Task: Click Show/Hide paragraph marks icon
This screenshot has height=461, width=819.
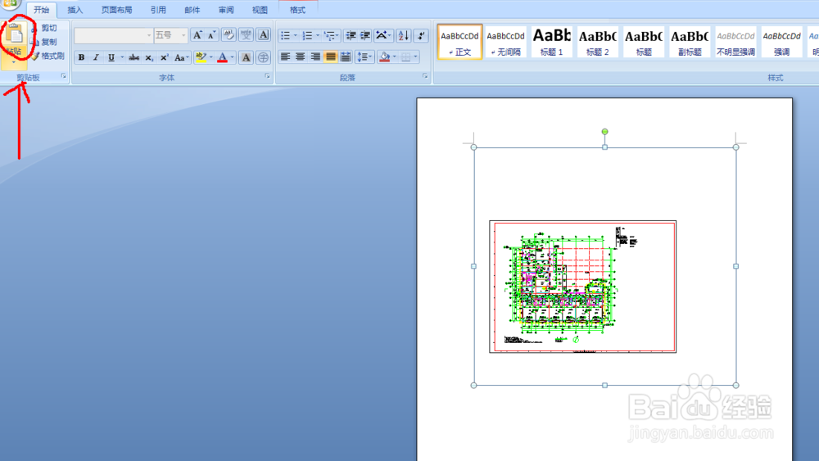Action: 420,35
